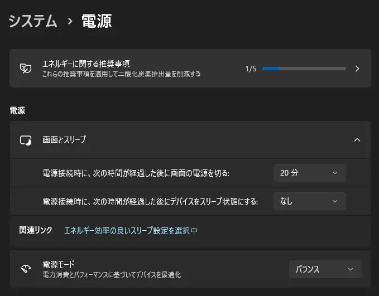Click the screen and sleep moon icon

[x=26, y=140]
